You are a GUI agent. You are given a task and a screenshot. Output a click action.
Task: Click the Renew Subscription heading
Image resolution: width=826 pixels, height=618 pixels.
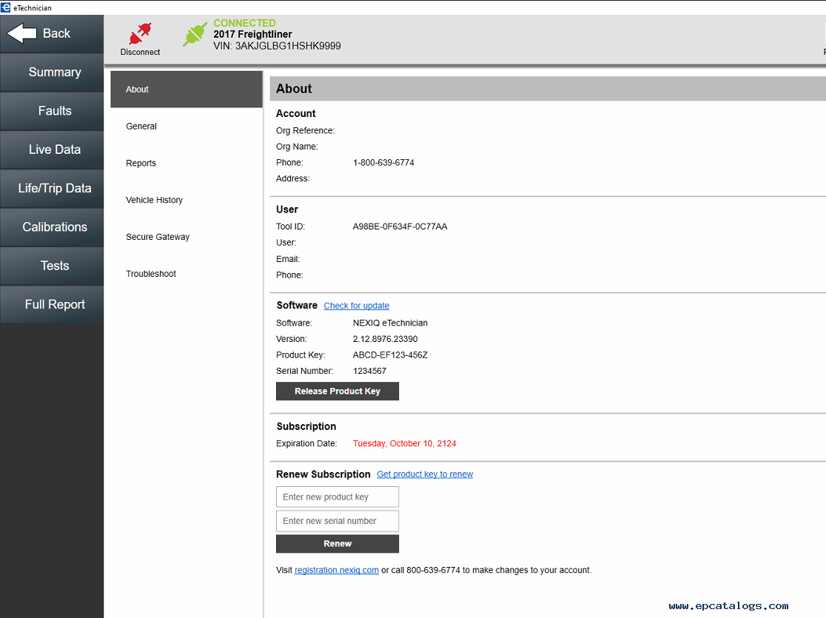pos(323,474)
